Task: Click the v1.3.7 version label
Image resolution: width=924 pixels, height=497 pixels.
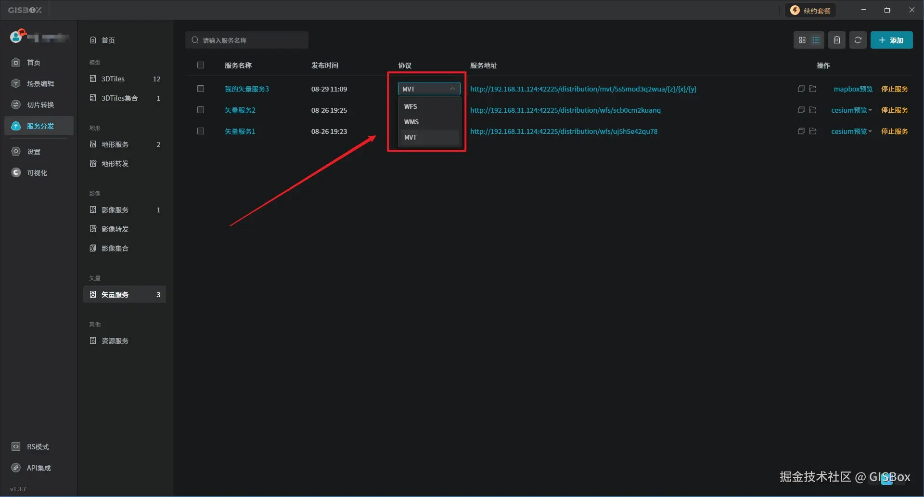Action: (x=18, y=489)
